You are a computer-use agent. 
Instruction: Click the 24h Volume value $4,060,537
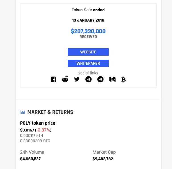click(30, 159)
